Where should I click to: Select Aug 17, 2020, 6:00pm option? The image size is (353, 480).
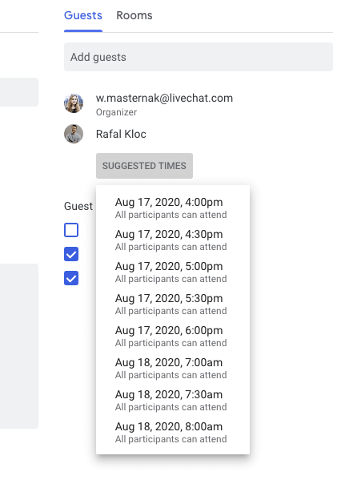tap(173, 336)
